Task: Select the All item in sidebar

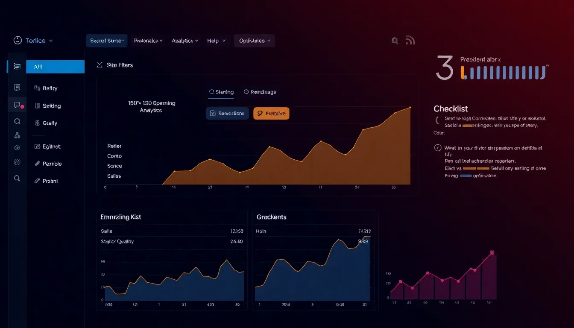Action: [x=55, y=67]
